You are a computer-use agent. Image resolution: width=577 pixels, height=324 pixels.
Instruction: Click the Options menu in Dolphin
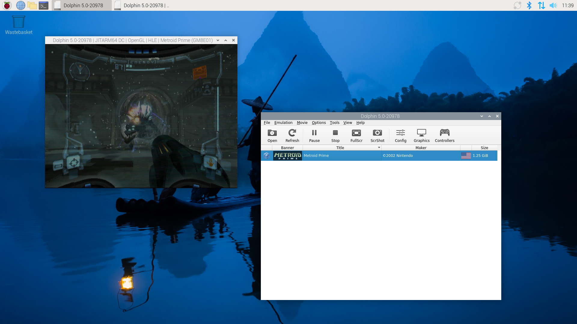[319, 122]
